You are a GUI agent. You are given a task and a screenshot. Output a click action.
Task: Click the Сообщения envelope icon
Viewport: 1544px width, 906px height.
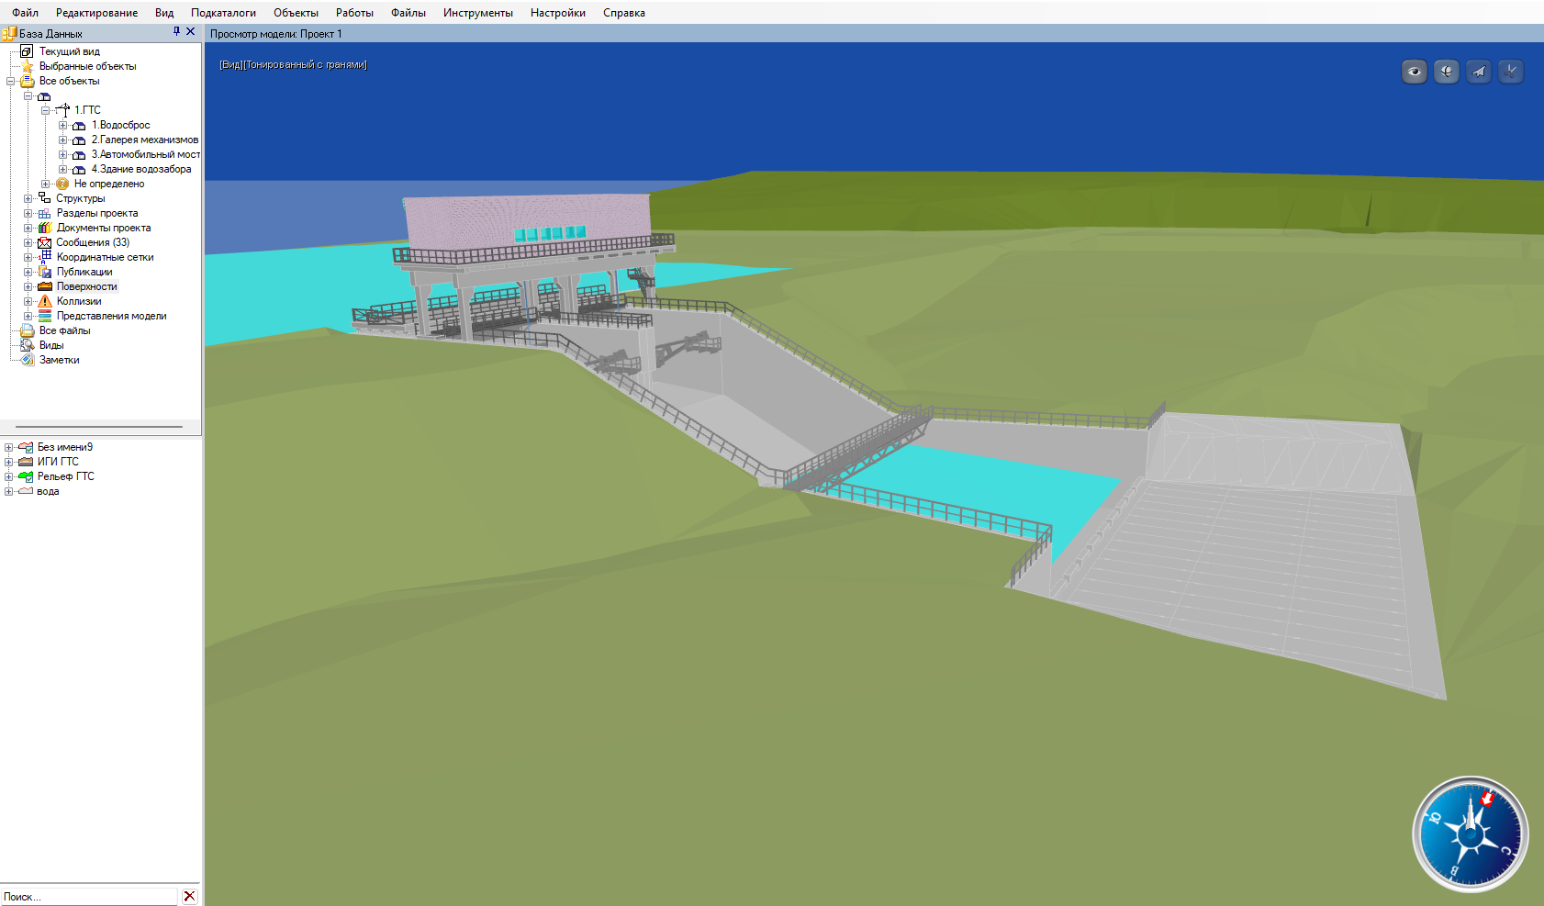(45, 242)
